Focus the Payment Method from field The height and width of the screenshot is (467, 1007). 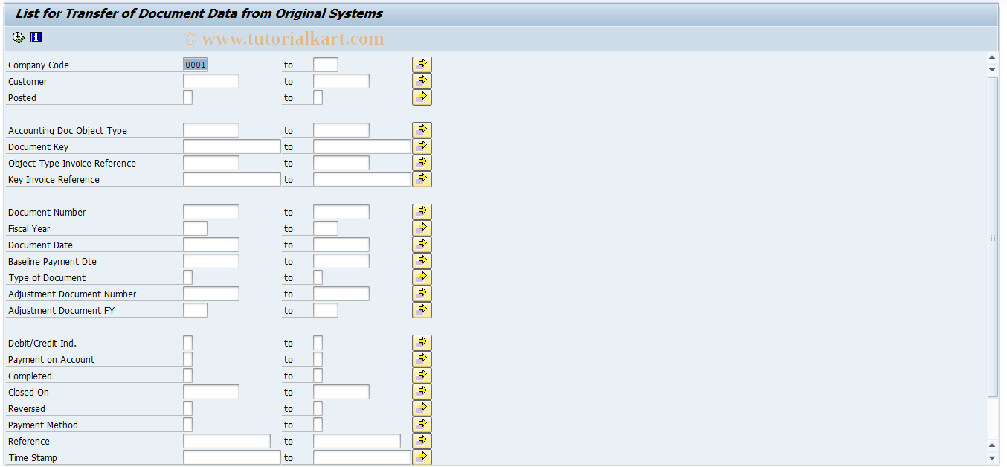pos(187,425)
